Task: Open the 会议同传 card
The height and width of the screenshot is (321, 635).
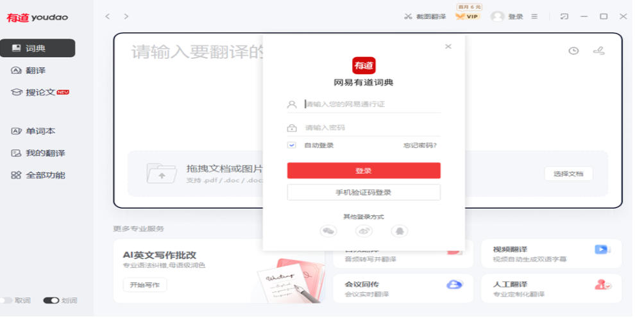Action: [403, 289]
